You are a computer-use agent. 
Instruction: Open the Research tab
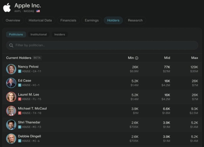(x=135, y=20)
